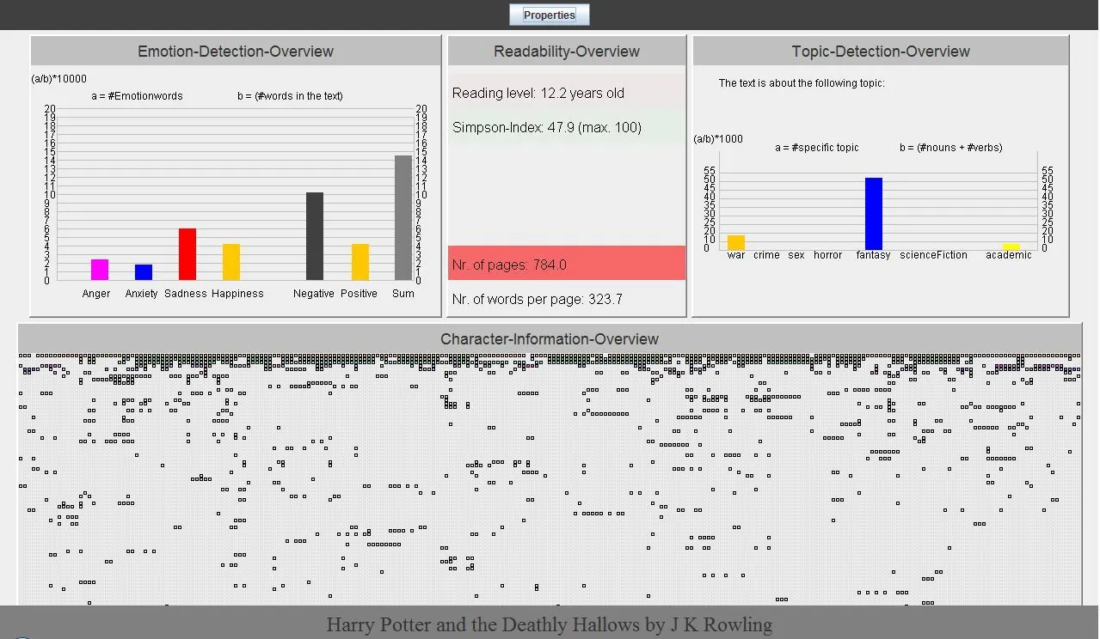Select the Emotion-Detection-Overview panel header
1100x639 pixels.
tap(236, 52)
